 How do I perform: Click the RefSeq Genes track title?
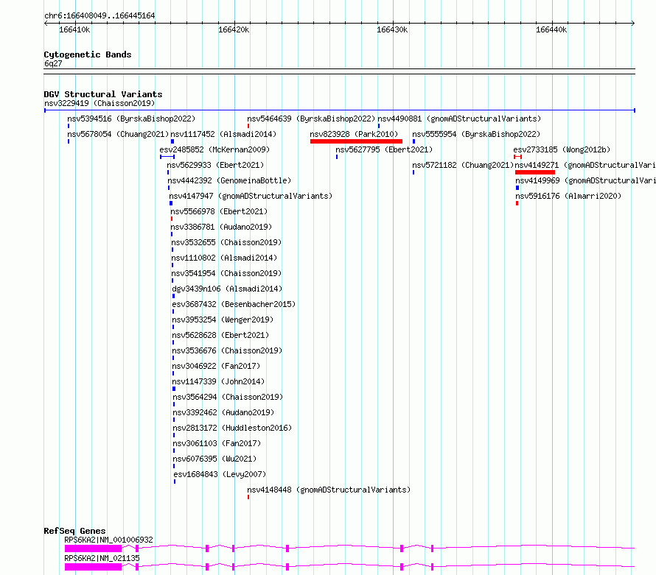pos(74,531)
